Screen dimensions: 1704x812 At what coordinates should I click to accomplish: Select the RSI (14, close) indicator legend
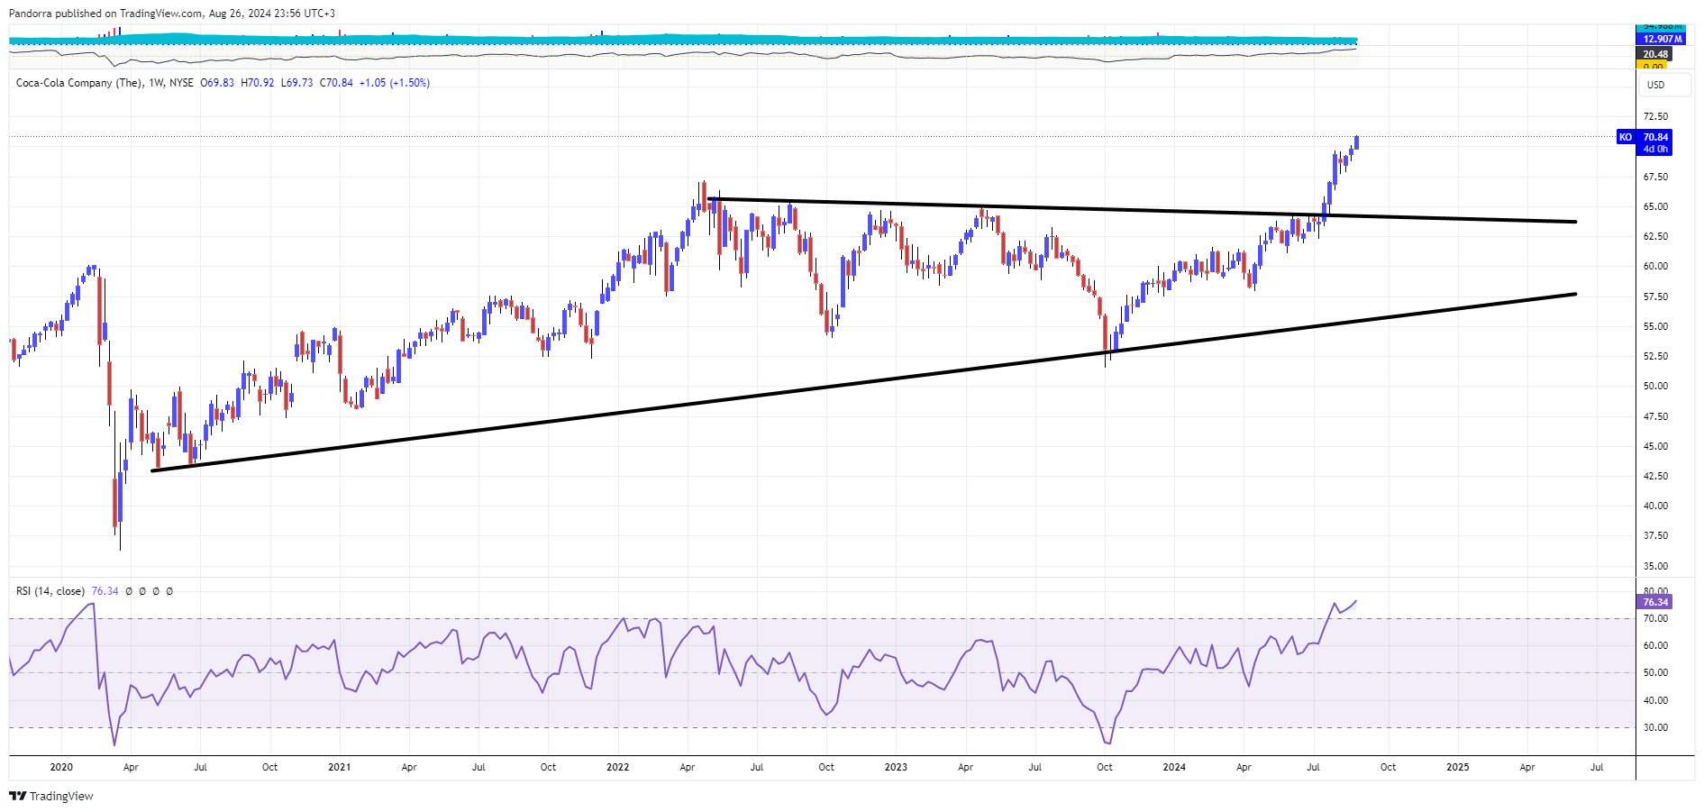pyautogui.click(x=50, y=591)
